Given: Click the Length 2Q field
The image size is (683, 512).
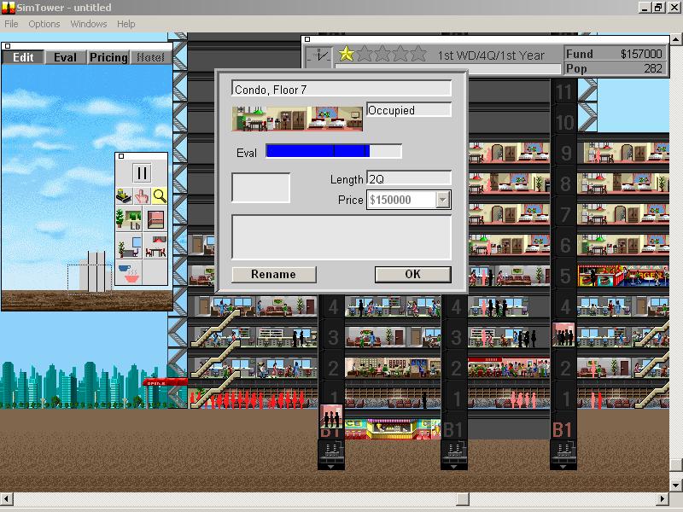Looking at the screenshot, I should pos(409,178).
